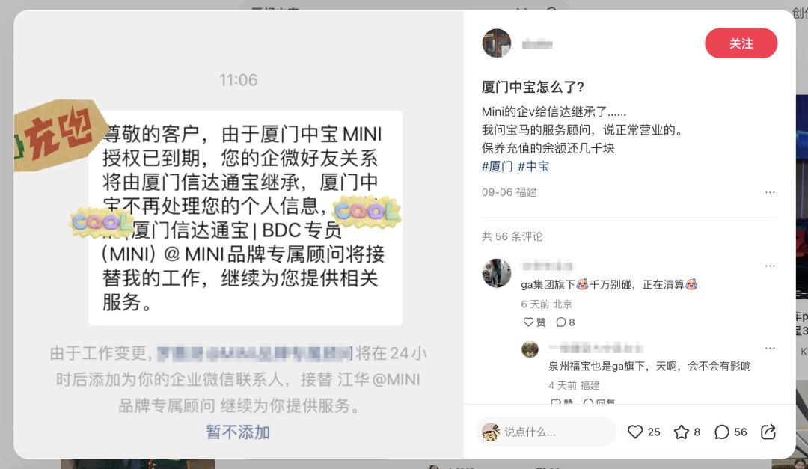Click the 说点什么 comment input field
Screen dimensions: 808x469
click(x=546, y=432)
